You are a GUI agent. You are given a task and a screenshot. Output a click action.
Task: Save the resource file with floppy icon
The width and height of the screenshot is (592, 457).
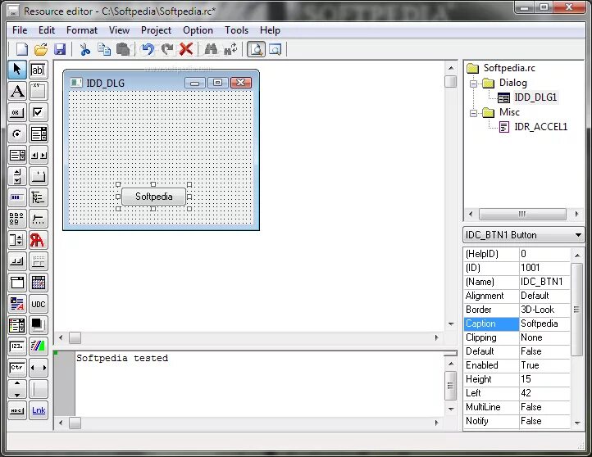coord(60,49)
